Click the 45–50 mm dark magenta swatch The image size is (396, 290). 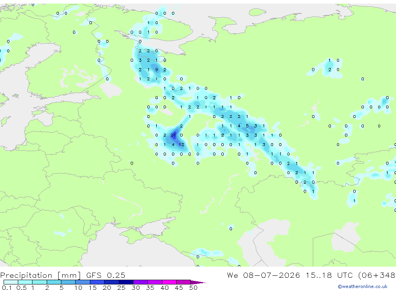184,282
